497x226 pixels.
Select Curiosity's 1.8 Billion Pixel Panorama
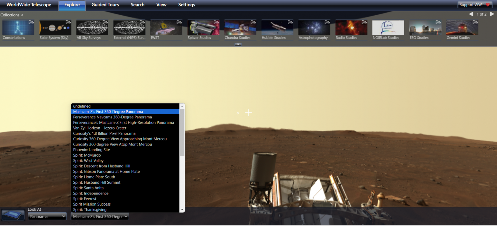tap(125, 133)
